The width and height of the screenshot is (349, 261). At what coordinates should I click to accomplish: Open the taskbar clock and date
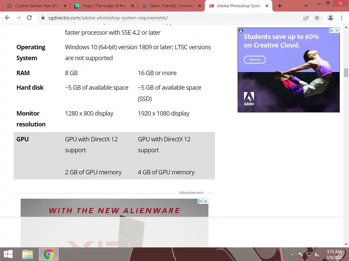[x=334, y=255]
